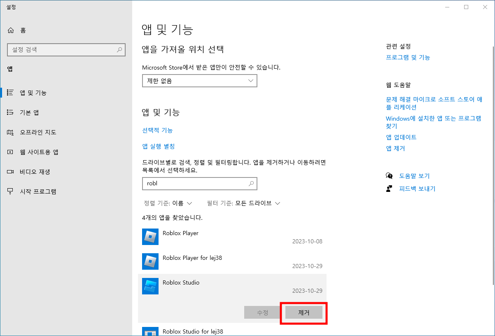Open 앱 업데이트 help link
The height and width of the screenshot is (336, 495).
(401, 137)
